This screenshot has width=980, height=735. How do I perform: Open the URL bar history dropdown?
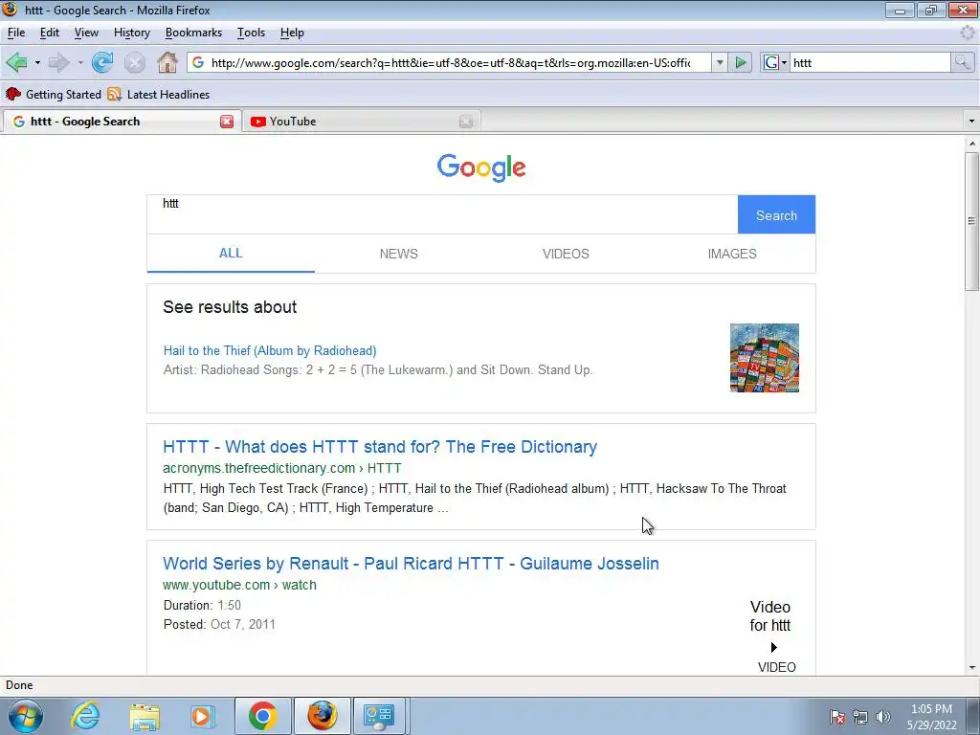click(720, 62)
